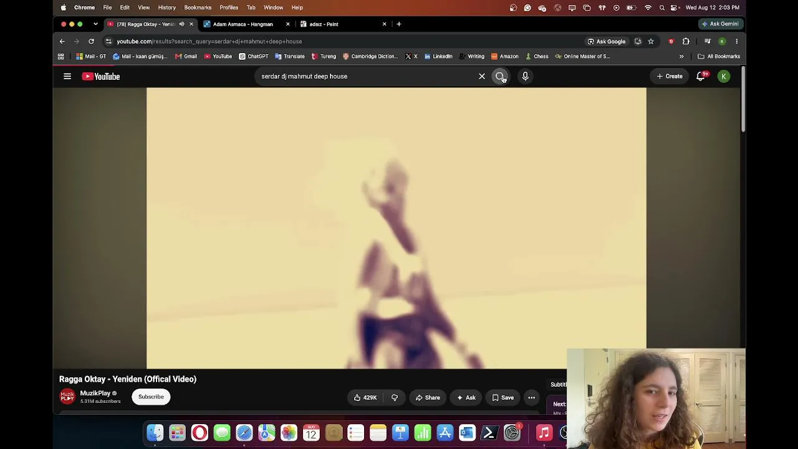Image resolution: width=798 pixels, height=449 pixels.
Task: Expand the Chrome tab search dropdown
Action: [x=95, y=24]
